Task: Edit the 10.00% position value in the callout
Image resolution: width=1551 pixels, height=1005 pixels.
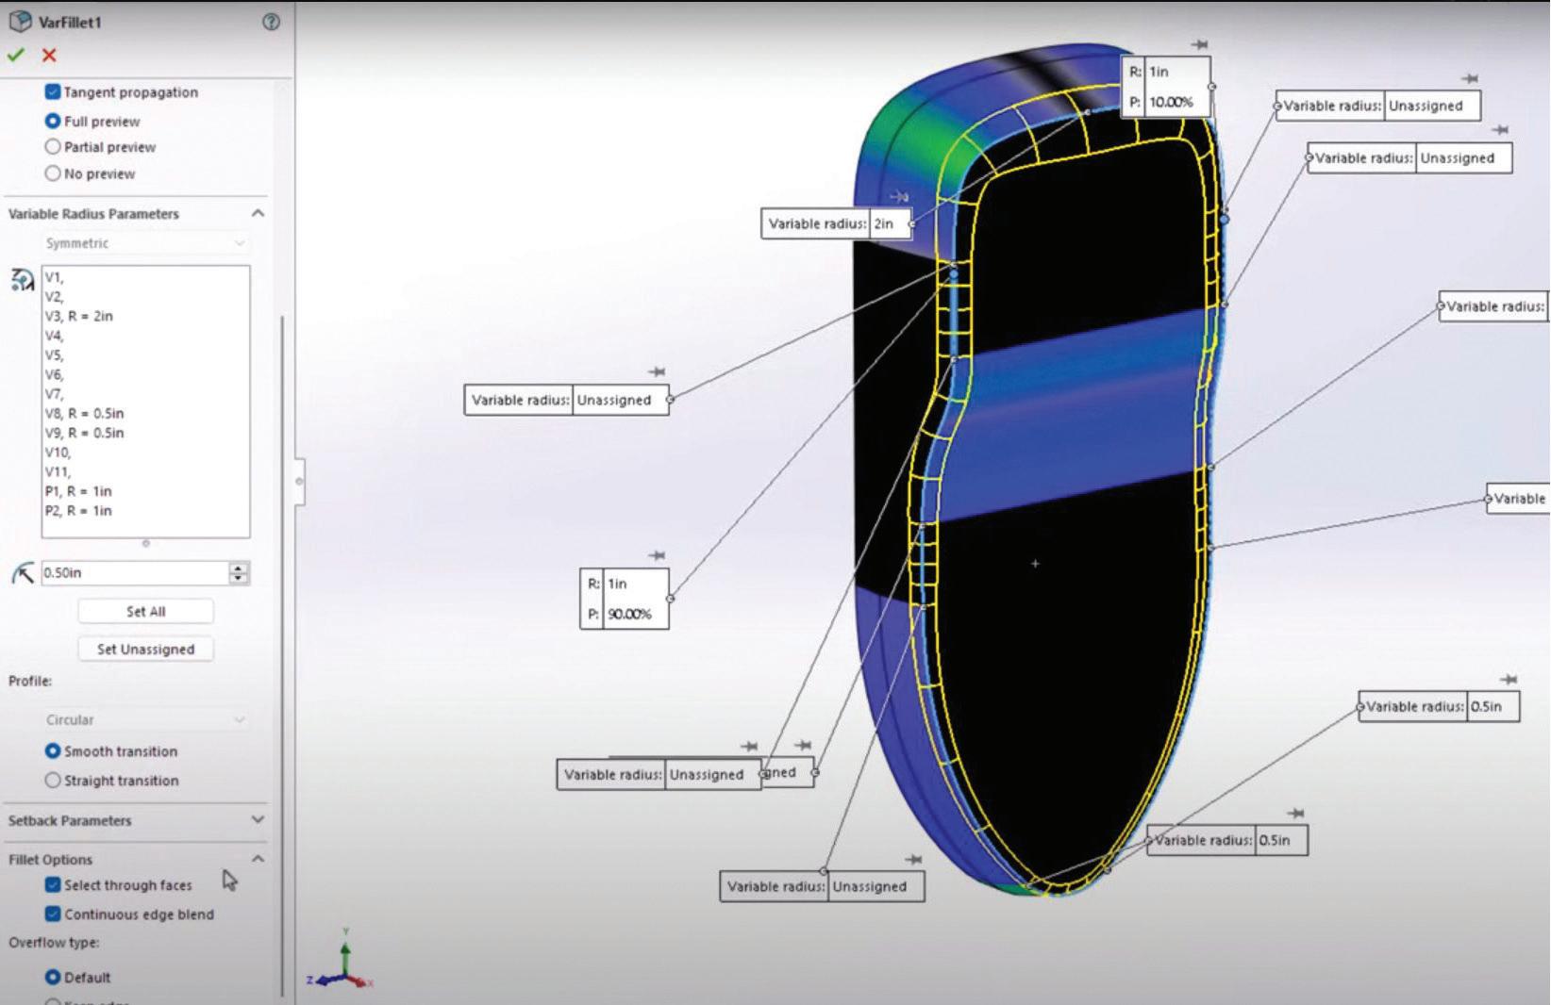Action: [1176, 102]
